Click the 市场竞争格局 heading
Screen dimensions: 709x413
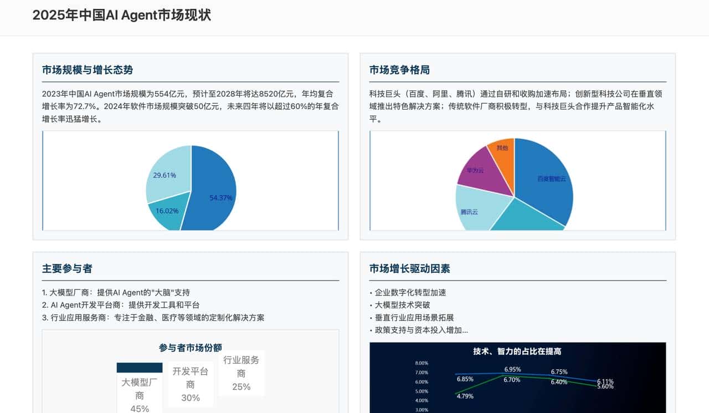400,70
